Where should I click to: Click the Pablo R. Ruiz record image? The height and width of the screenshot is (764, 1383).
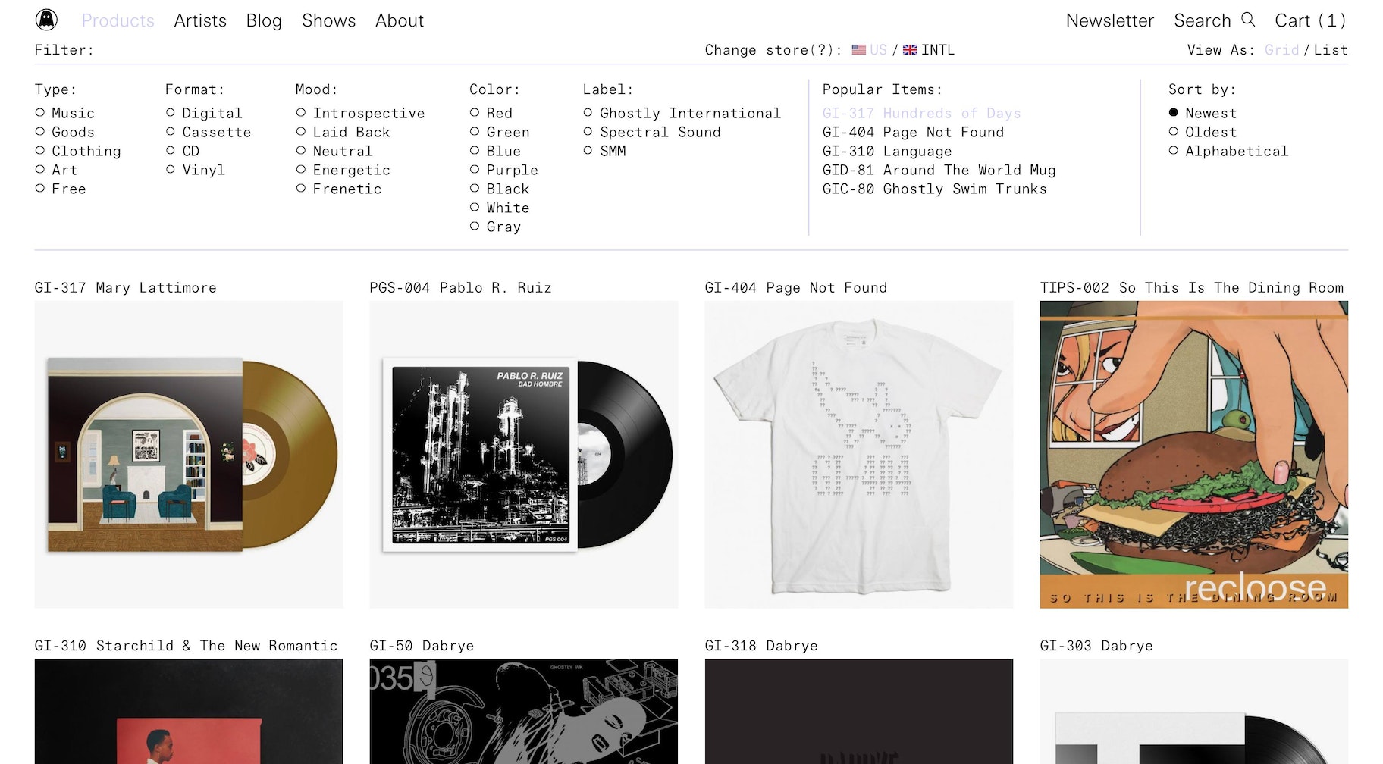pos(523,454)
